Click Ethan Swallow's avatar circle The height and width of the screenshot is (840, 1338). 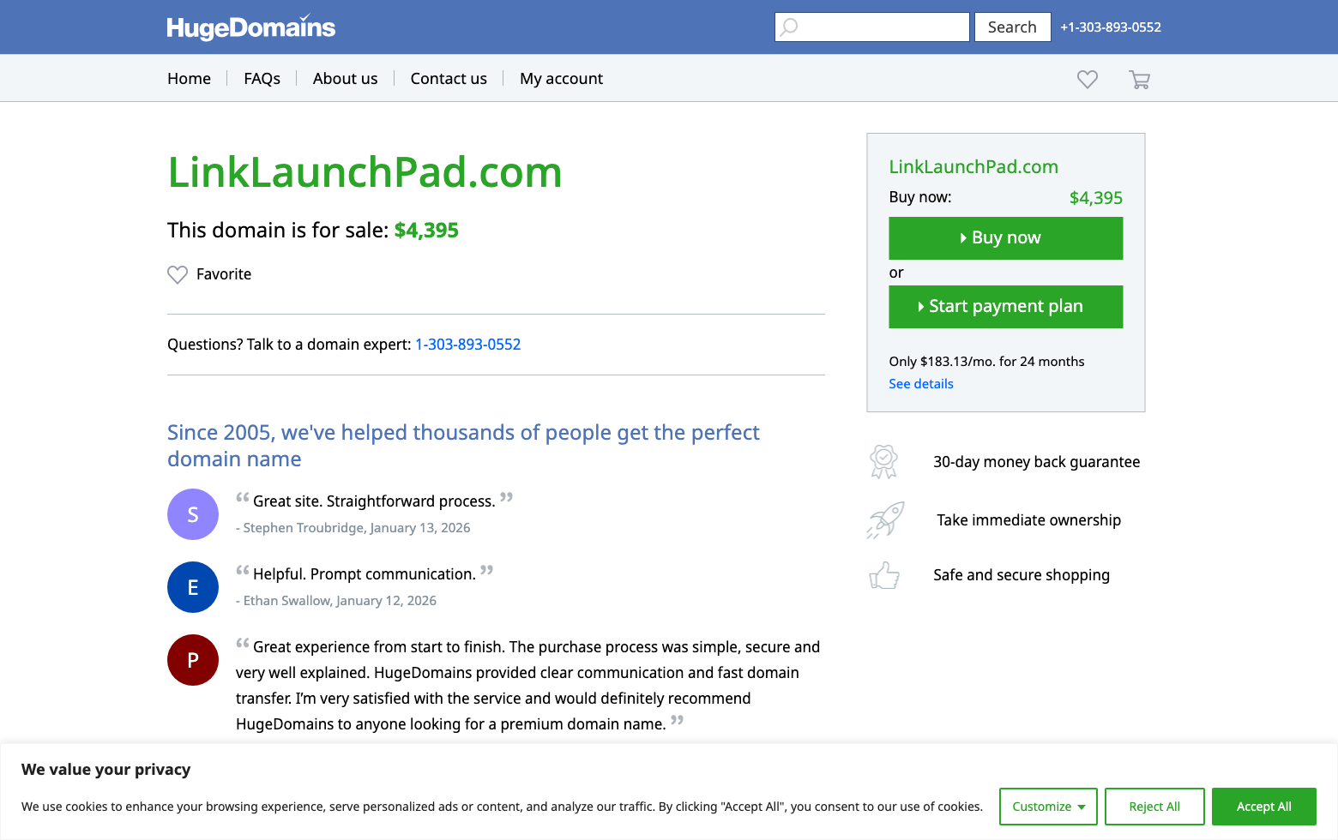coord(192,587)
